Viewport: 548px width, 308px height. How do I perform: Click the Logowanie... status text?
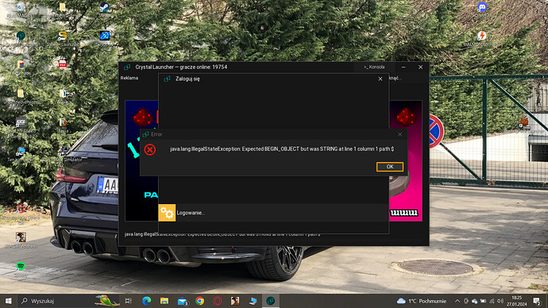pyautogui.click(x=191, y=213)
